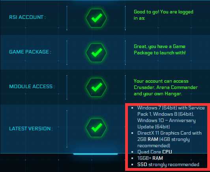Click the RSI Account green checkmark hexagon
The height and width of the screenshot is (172, 210).
pyautogui.click(x=96, y=18)
